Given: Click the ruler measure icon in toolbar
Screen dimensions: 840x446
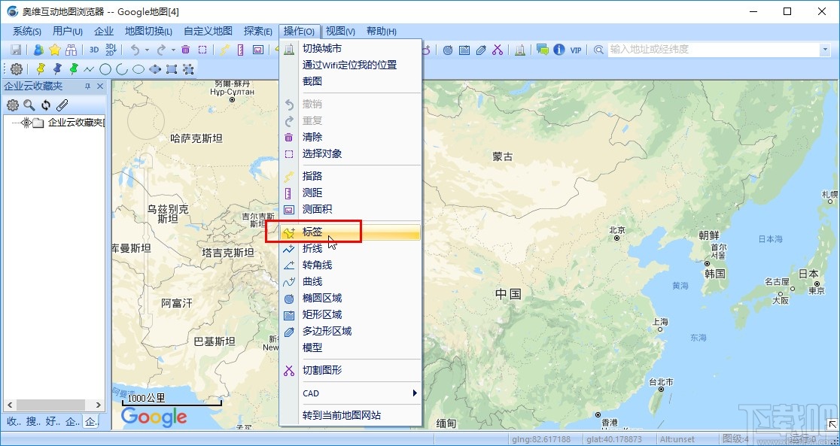Looking at the screenshot, I should tap(239, 49).
